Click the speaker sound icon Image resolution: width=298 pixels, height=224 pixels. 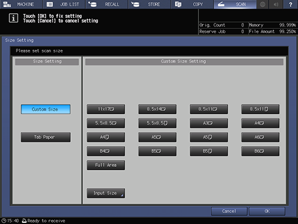[276, 4]
